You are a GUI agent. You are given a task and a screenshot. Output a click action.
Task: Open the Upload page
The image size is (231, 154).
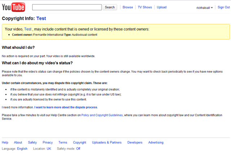click(x=162, y=7)
